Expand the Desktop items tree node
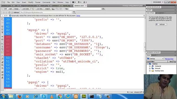Screen dimensions: 177x99 pos(150,71)
